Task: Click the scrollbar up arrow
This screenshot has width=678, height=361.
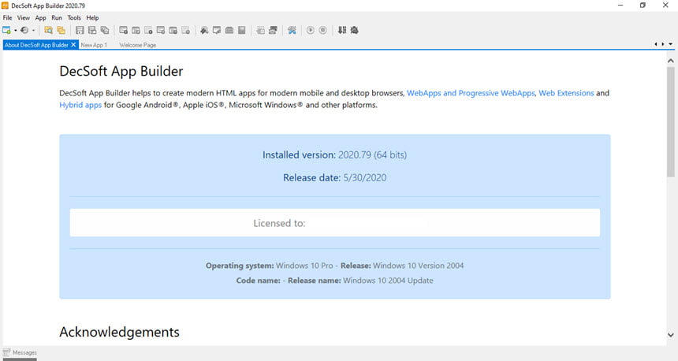Action: [x=671, y=61]
